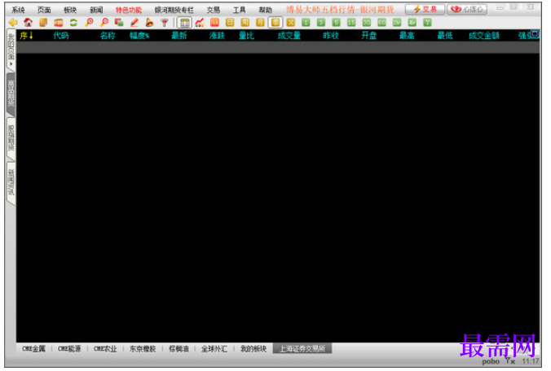
Task: Expand the top left sidebar tab arrow
Action: pyautogui.click(x=11, y=64)
